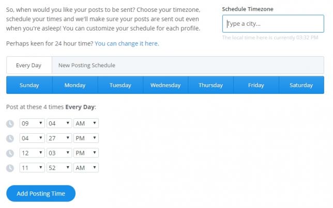Toggle Saturday in the posting schedule

coord(301,85)
